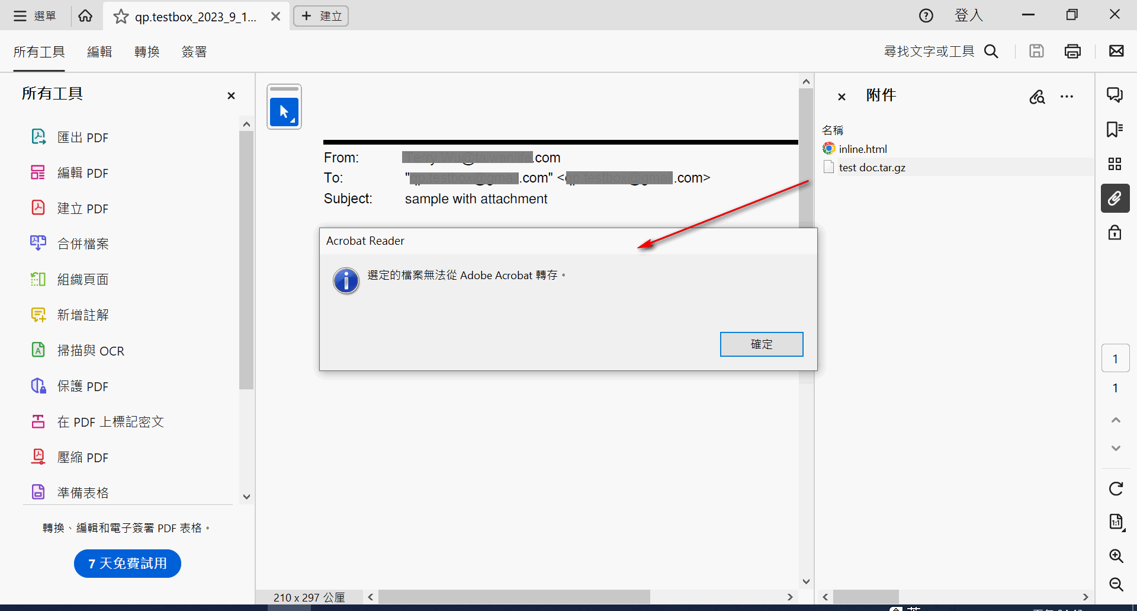Click document horizontal scroll right arrow

pyautogui.click(x=789, y=597)
